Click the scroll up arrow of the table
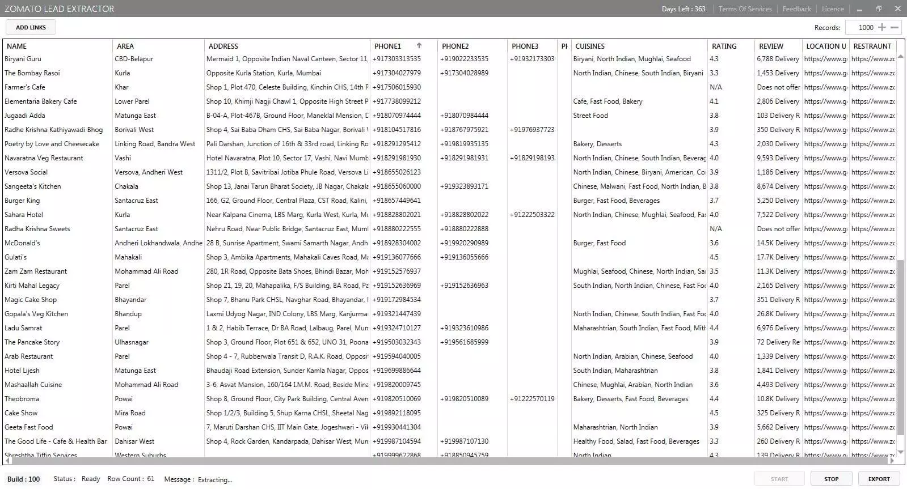 click(x=900, y=57)
